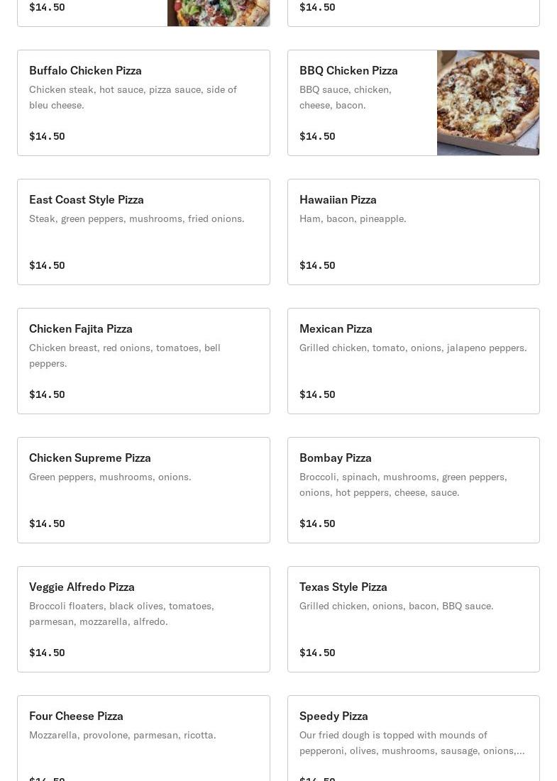This screenshot has height=781, width=557.
Task: Select the BBQ Chicken Pizza title
Action: (x=348, y=70)
